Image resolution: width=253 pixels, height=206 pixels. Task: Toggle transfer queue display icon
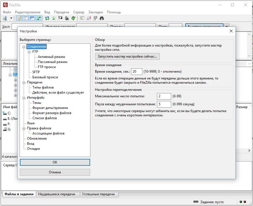tap(39, 18)
